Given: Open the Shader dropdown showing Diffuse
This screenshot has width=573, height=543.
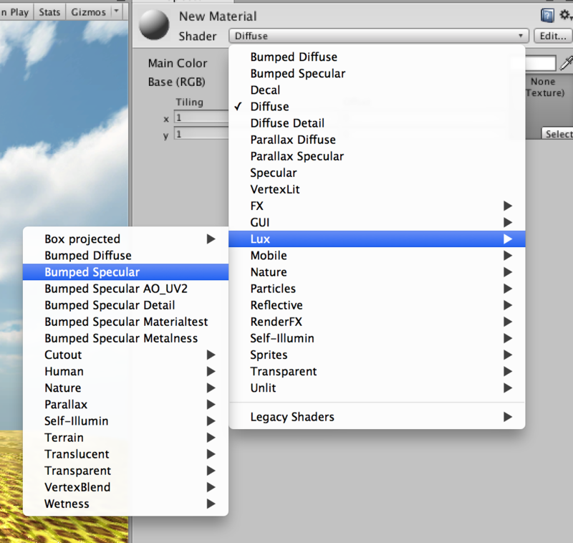Looking at the screenshot, I should 379,36.
